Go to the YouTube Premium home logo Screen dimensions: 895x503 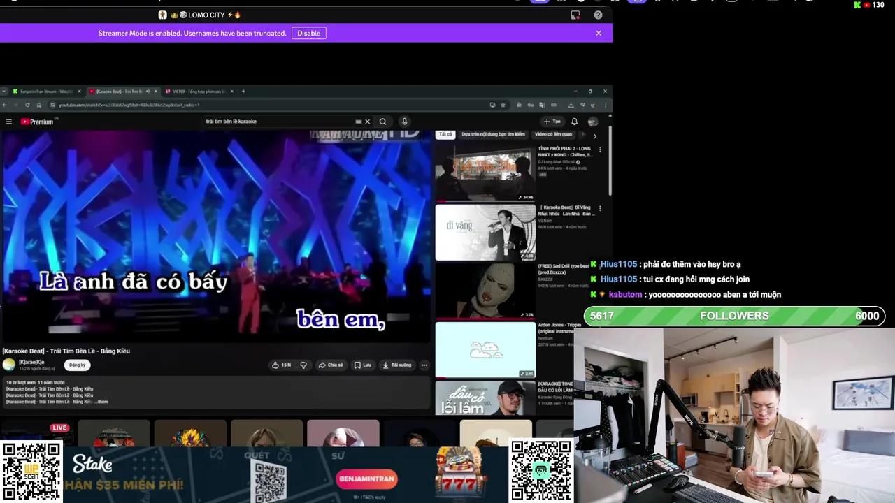coord(37,122)
